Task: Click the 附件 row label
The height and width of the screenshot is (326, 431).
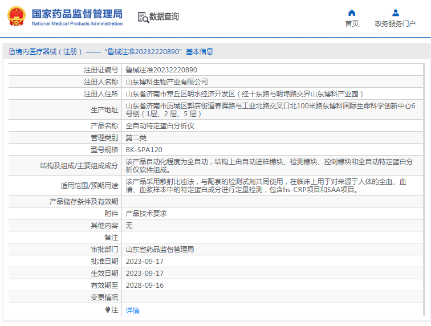Action: pos(111,214)
